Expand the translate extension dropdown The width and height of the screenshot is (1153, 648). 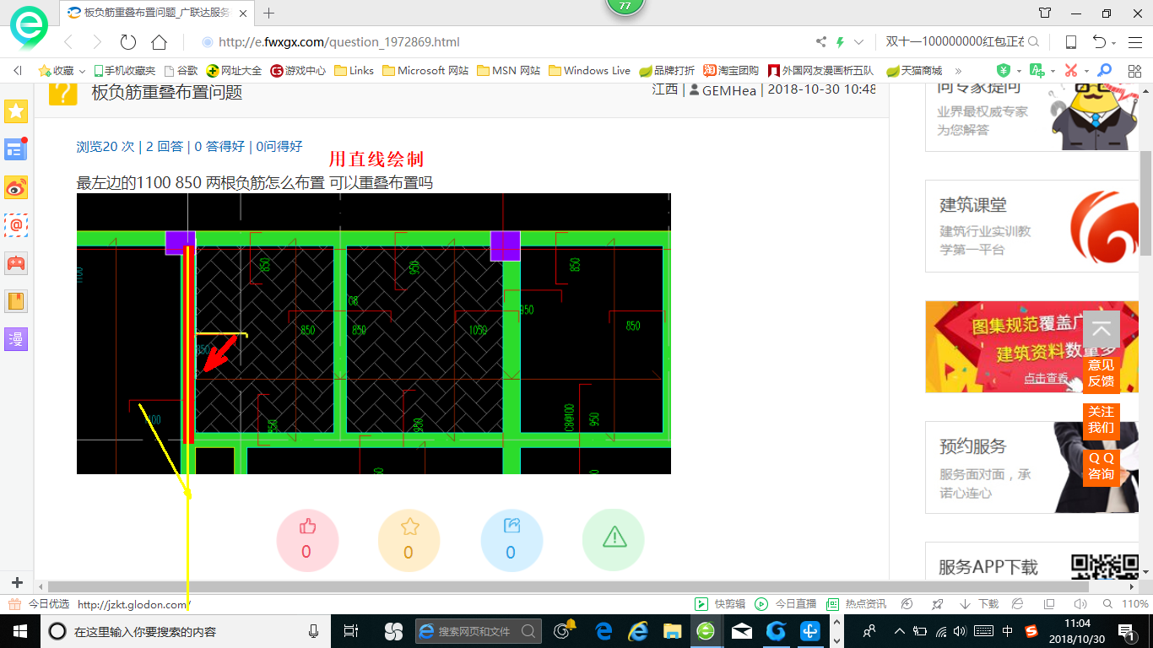pos(1052,71)
